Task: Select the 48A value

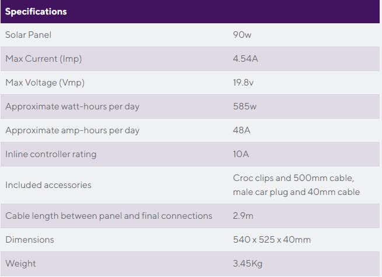Action: [241, 130]
